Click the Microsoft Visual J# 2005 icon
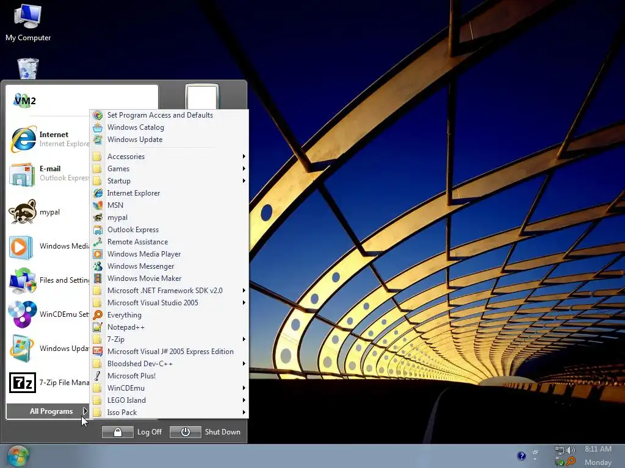The height and width of the screenshot is (468, 625). (98, 352)
